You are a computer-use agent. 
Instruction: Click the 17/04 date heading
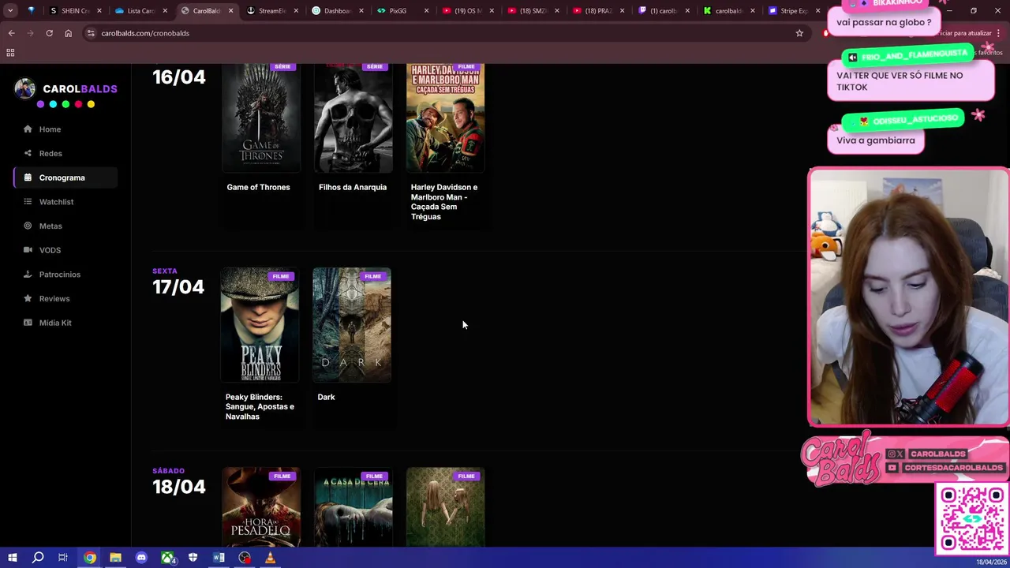coord(178,287)
